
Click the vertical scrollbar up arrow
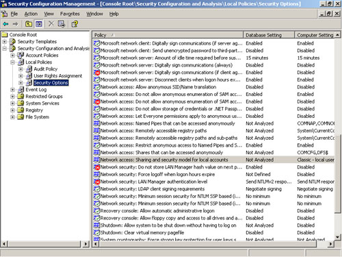tap(338, 35)
